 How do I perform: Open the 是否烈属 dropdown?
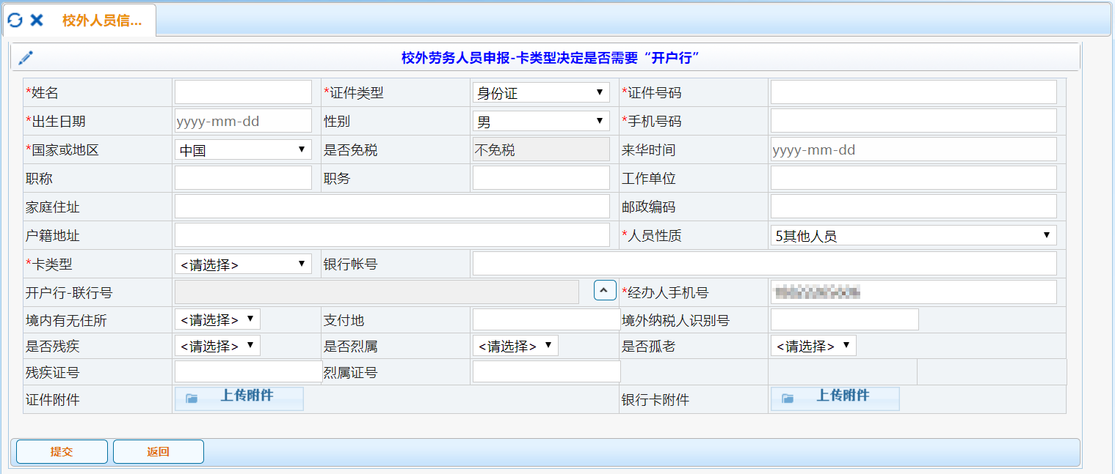[515, 346]
